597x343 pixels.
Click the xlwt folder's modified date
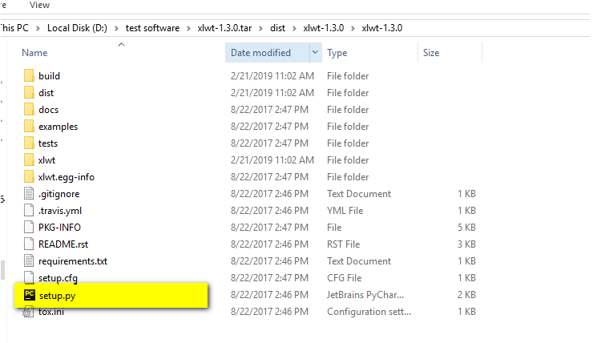pyautogui.click(x=272, y=160)
